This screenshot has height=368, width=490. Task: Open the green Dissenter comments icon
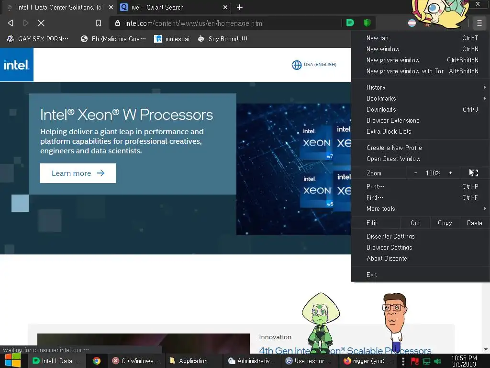click(350, 23)
